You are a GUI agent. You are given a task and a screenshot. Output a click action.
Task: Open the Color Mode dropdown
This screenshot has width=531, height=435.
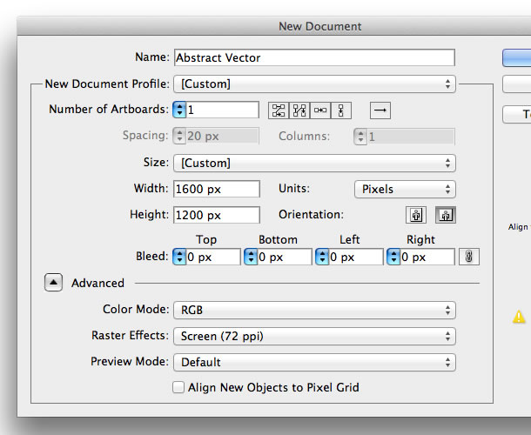coord(314,310)
